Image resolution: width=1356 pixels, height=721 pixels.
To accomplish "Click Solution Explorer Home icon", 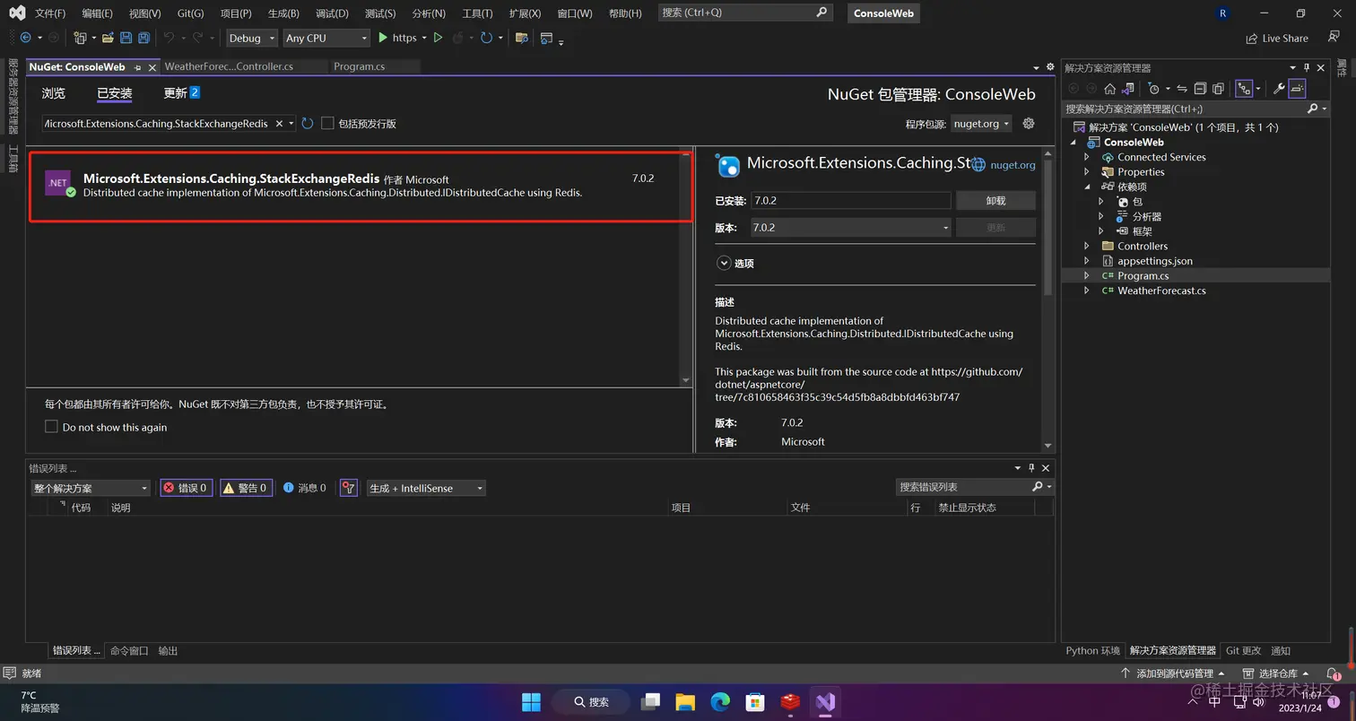I will [1109, 89].
